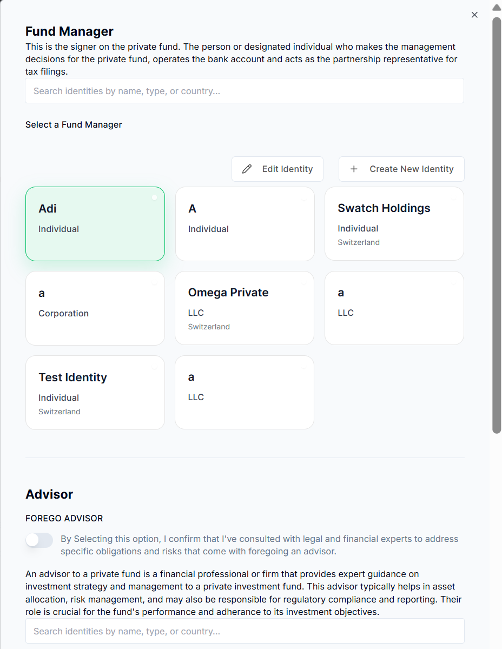Select the Test Identity card
The width and height of the screenshot is (502, 649).
tap(95, 393)
